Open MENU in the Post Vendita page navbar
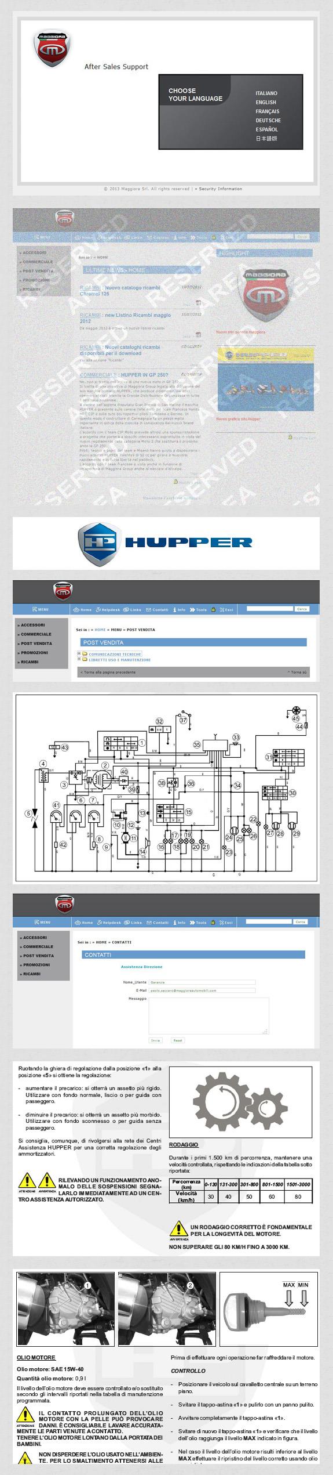 click(41, 609)
